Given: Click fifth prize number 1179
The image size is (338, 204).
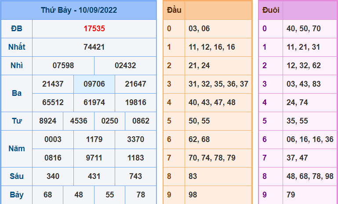Looking at the screenshot, I should point(94,139).
